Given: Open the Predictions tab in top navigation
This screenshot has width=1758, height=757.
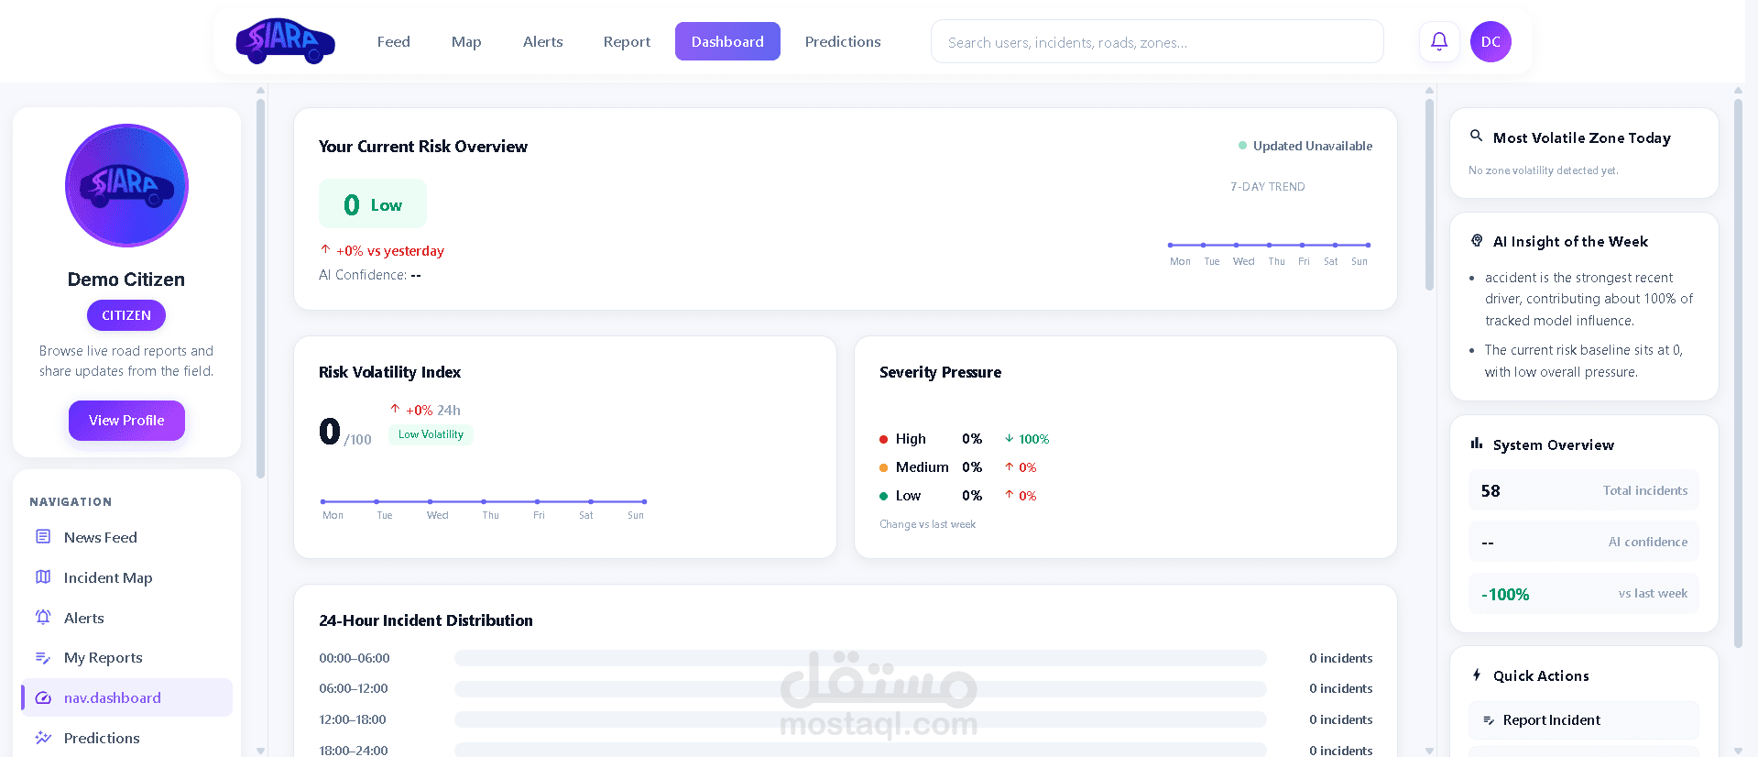Looking at the screenshot, I should click(x=843, y=41).
